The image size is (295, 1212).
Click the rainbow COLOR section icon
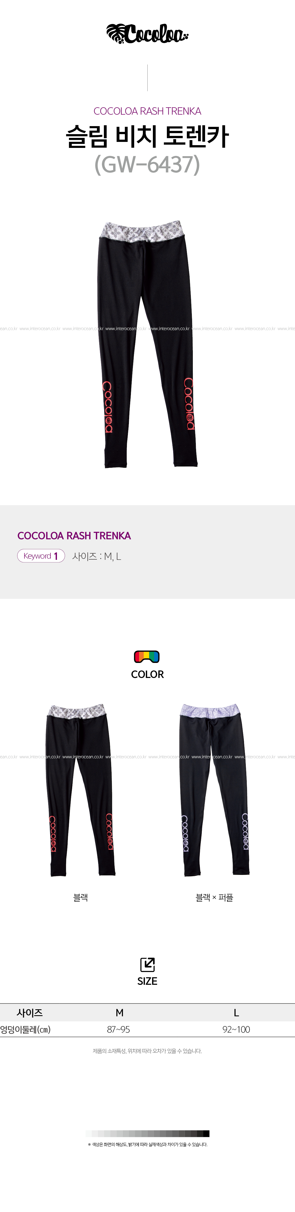(x=147, y=656)
